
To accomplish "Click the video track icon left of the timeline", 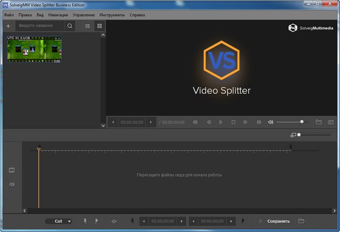I will tap(11, 170).
